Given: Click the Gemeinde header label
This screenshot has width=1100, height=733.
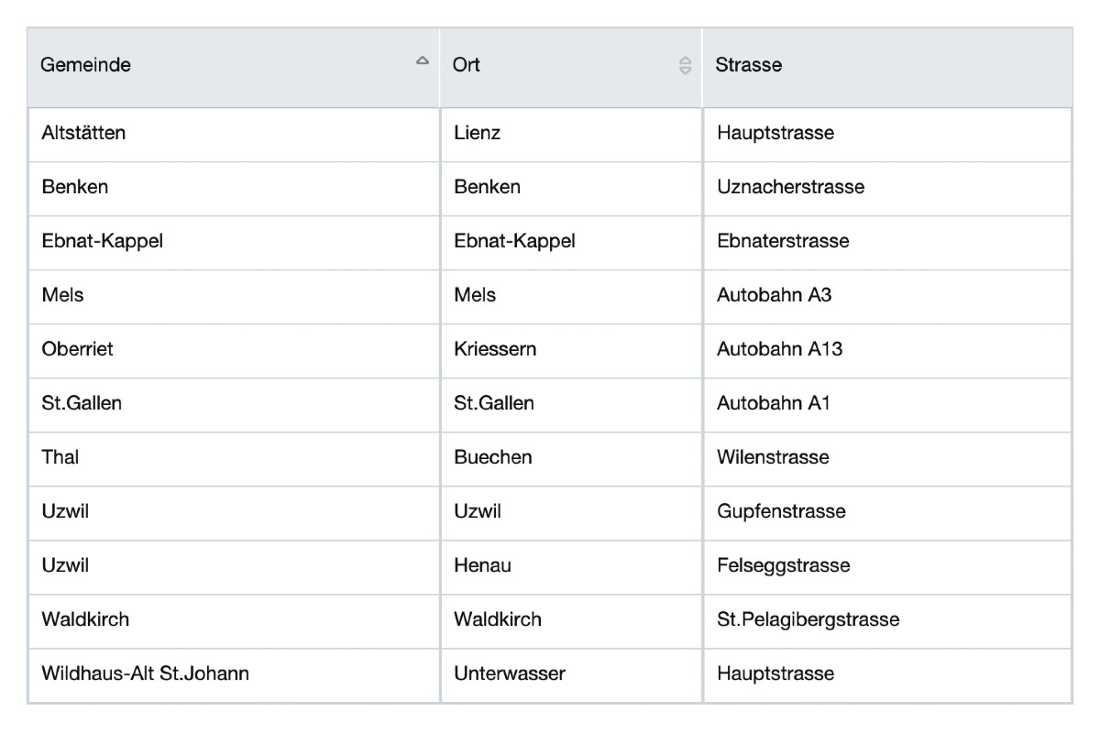Looking at the screenshot, I should [x=86, y=65].
